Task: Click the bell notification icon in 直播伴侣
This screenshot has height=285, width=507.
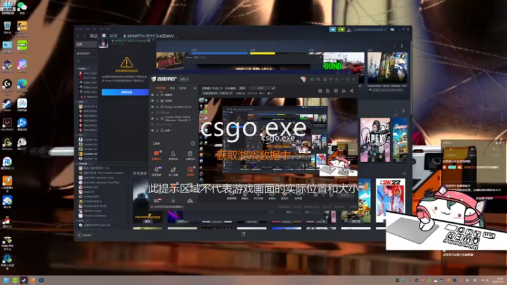Action: pos(343,91)
